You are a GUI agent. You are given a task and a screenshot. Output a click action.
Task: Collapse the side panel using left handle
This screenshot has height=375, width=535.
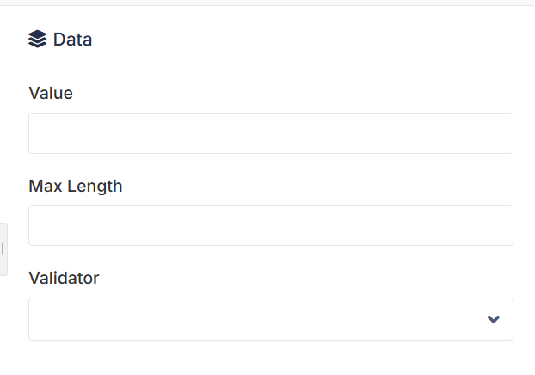point(3,249)
